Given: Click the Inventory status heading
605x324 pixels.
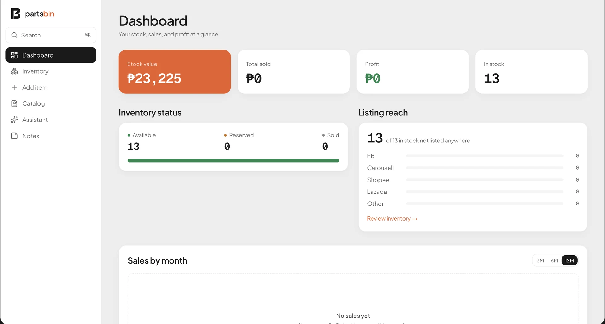Looking at the screenshot, I should [x=150, y=113].
